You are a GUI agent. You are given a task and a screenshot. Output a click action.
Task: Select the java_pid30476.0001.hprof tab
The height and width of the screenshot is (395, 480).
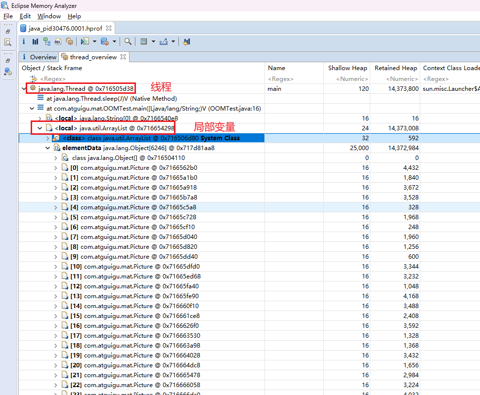coord(65,28)
